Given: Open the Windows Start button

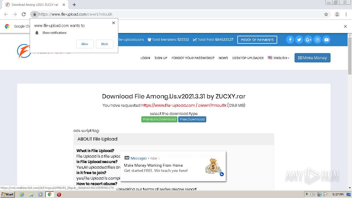Looking at the screenshot, I should pos(7,194).
